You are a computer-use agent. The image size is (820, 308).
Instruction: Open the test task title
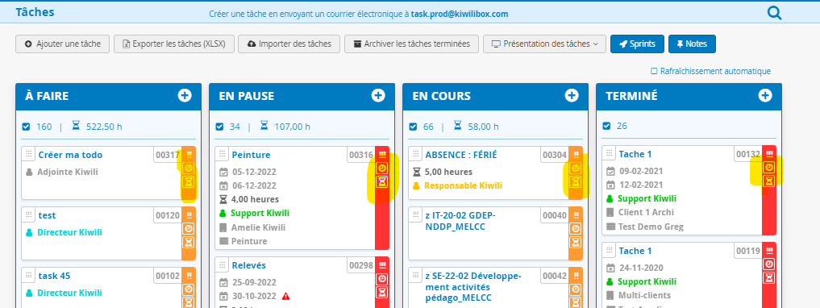click(x=47, y=215)
